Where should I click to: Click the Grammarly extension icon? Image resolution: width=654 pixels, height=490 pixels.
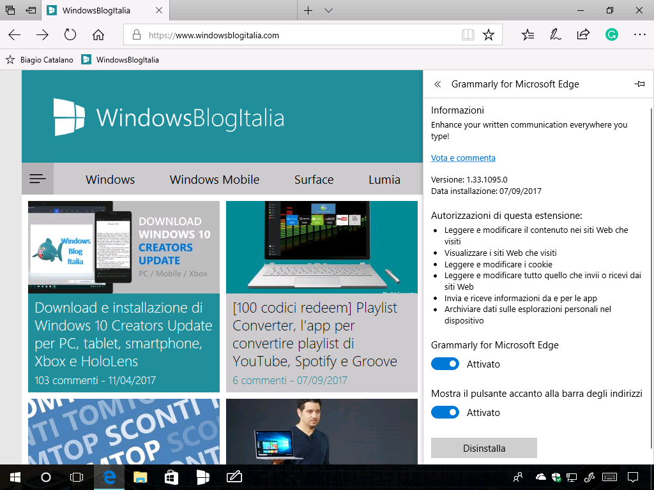(611, 34)
